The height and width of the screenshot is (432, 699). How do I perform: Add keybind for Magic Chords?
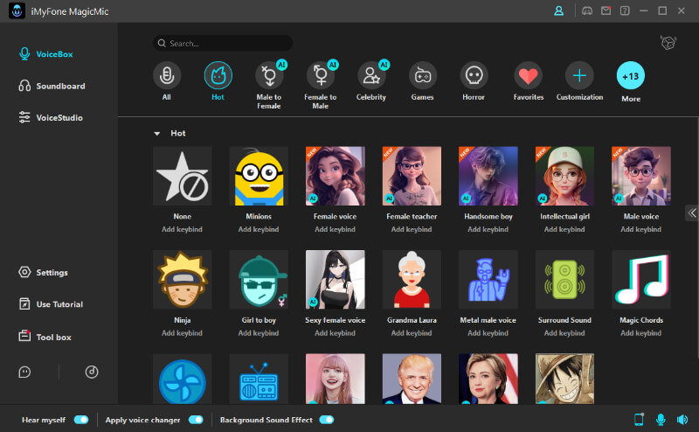pos(641,333)
